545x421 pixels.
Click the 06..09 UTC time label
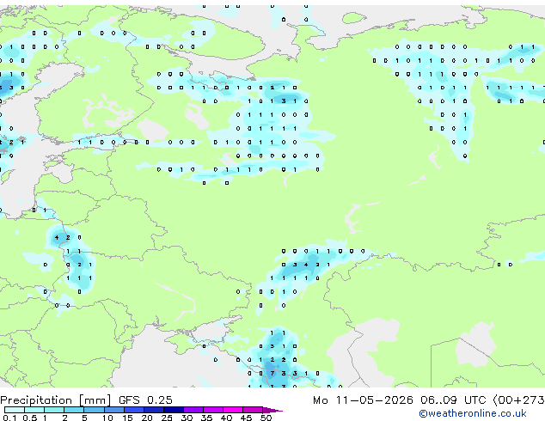tap(453, 400)
